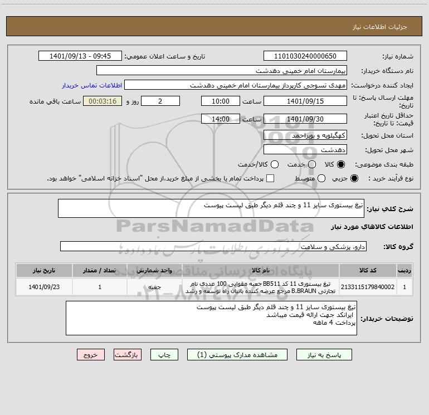Select the متوسط purchase type radio
This screenshot has width=429, height=415.
tap(321, 179)
